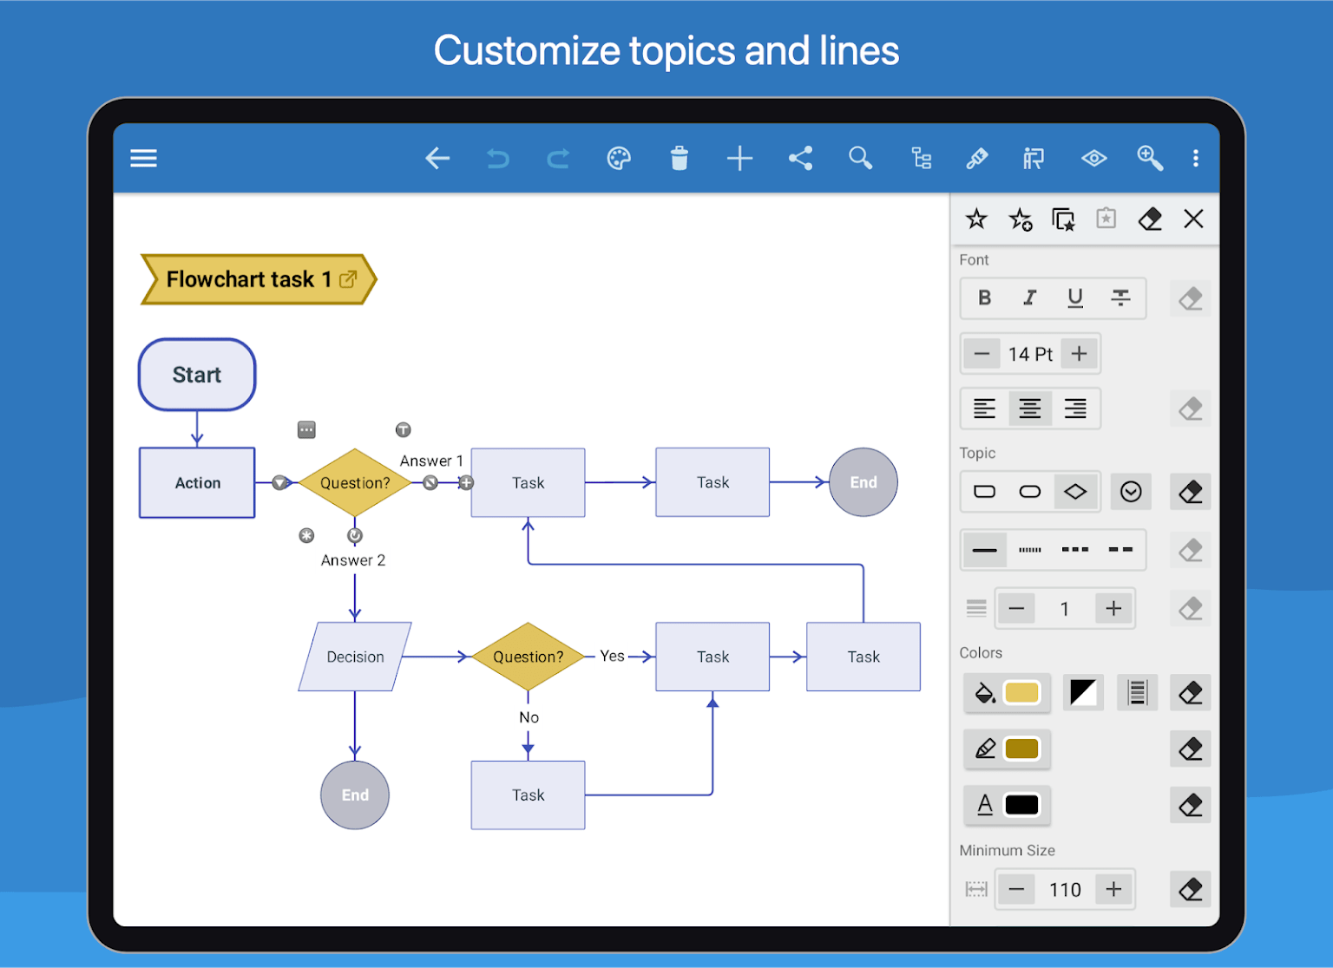Viewport: 1333px width, 968px height.
Task: Expand more topic shapes dropdown
Action: [x=1131, y=492]
